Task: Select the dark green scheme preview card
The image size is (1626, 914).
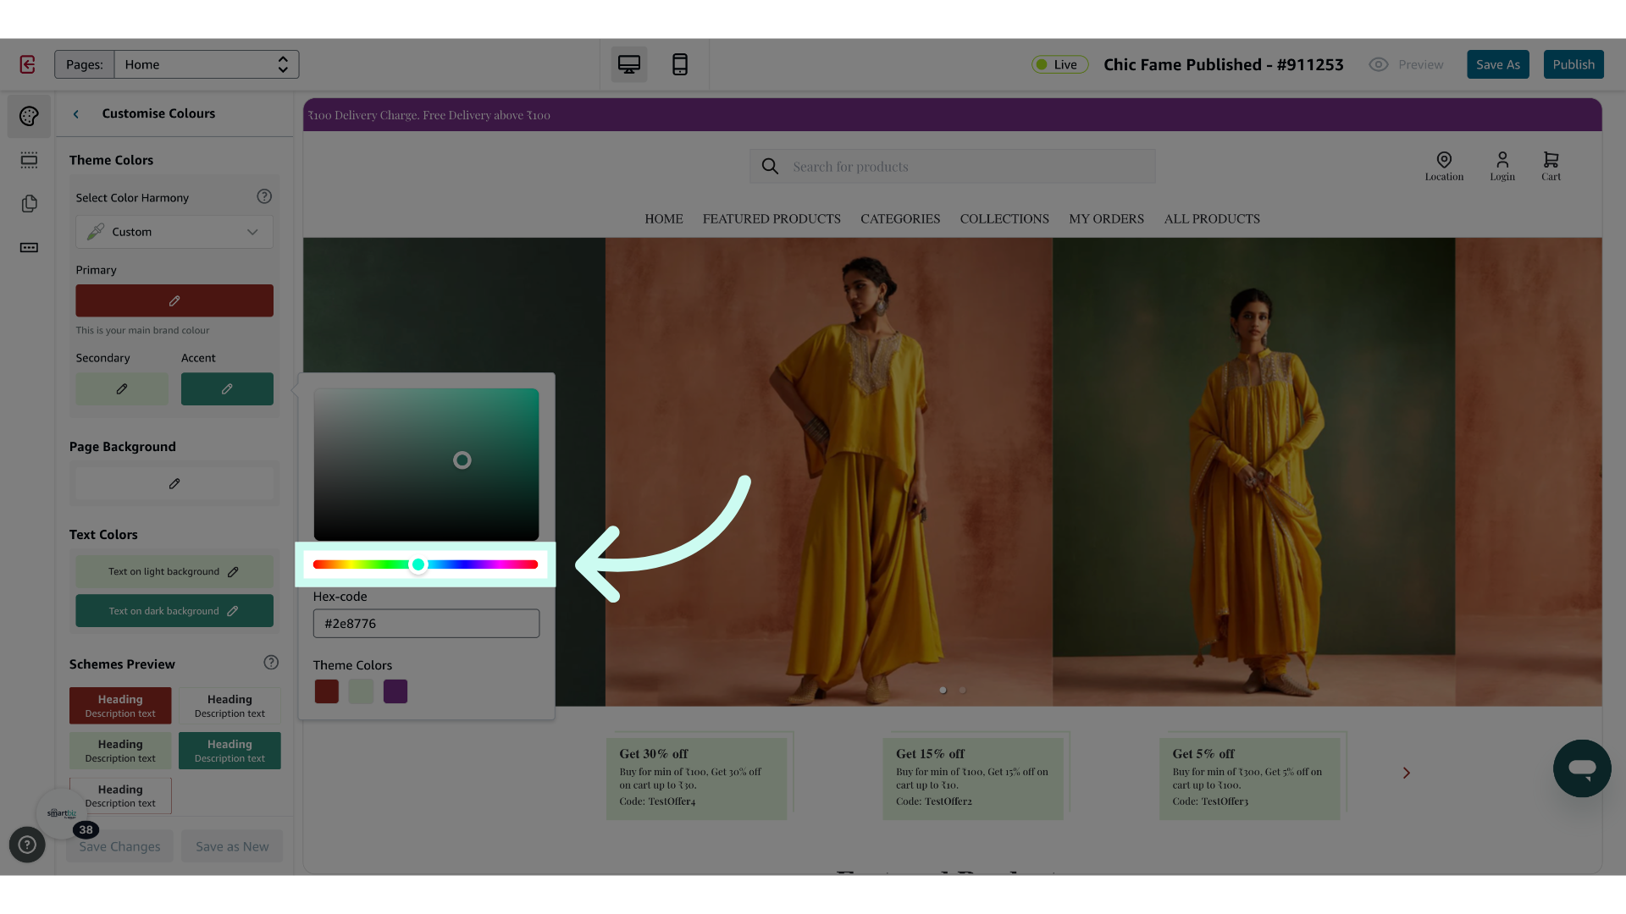Action: click(230, 751)
